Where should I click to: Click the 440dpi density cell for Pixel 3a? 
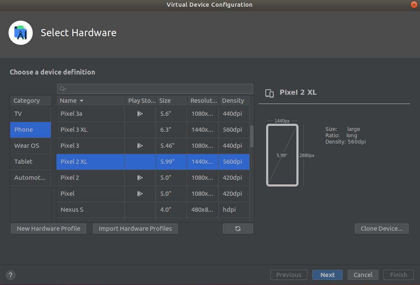234,114
